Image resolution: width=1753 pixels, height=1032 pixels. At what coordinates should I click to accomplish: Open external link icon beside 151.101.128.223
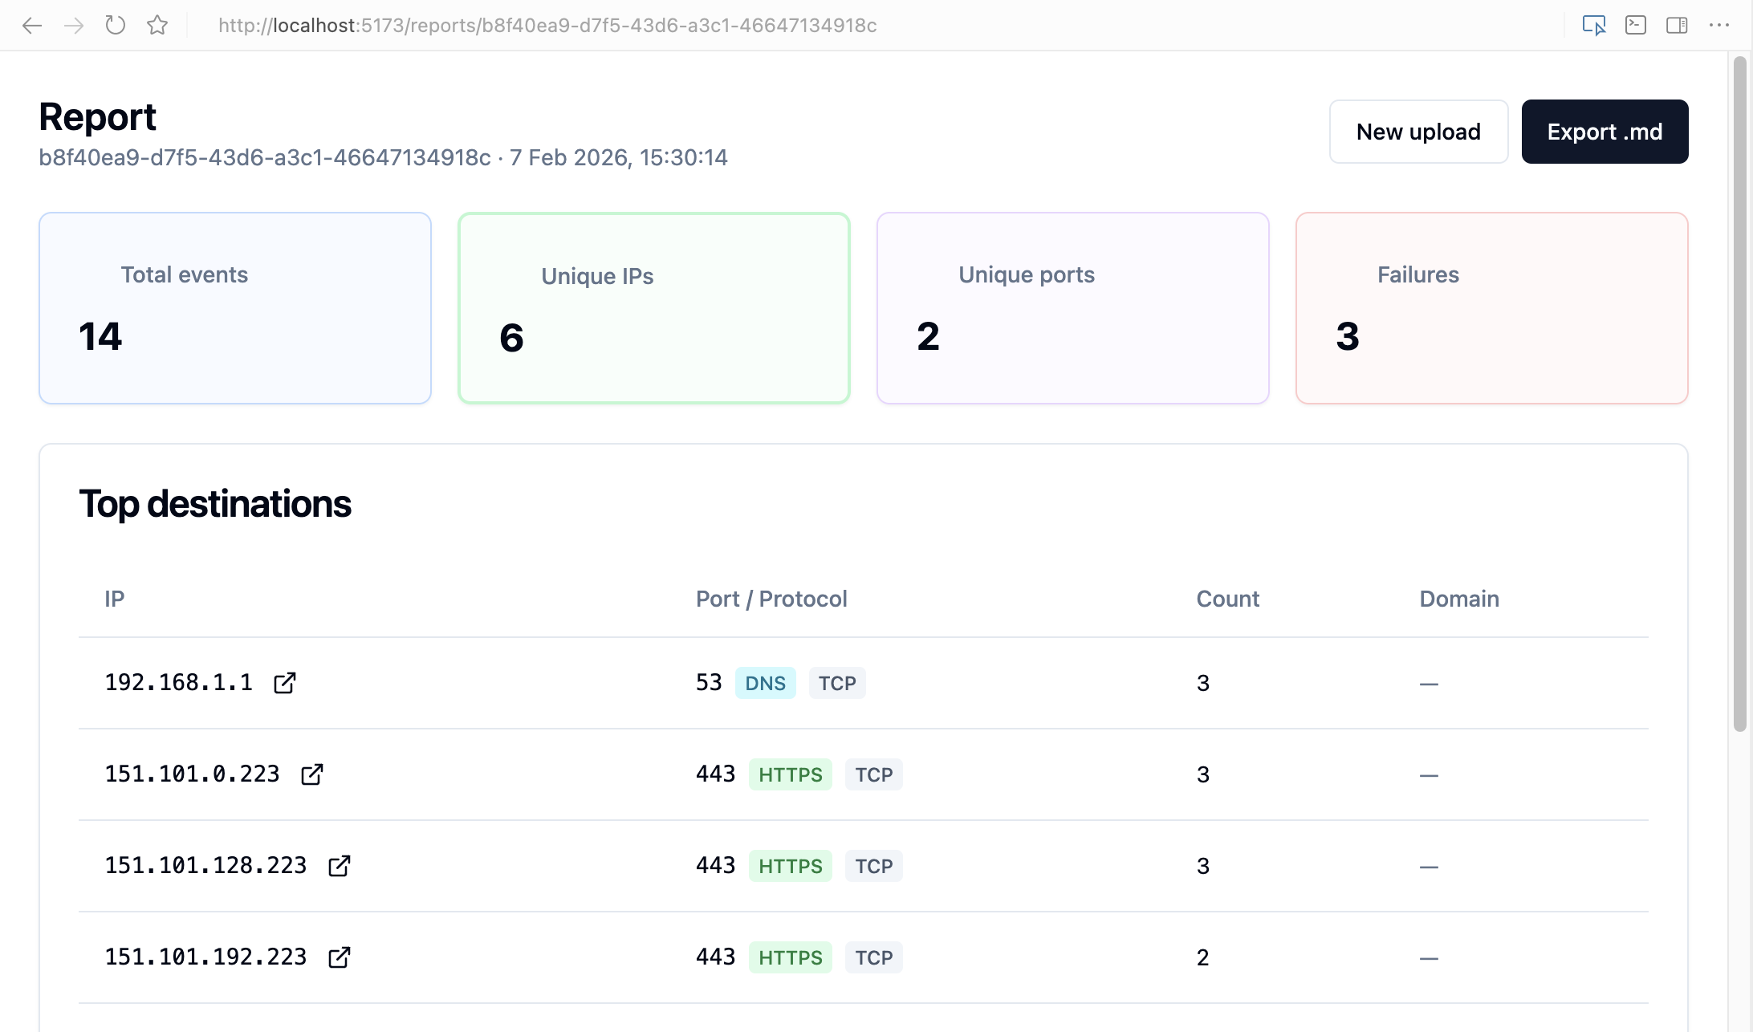point(340,866)
